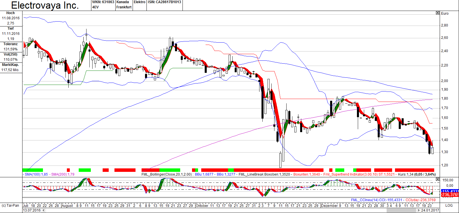The width and height of the screenshot is (459, 213).
Task: Close the CCI indicator pane
Action: (438, 179)
